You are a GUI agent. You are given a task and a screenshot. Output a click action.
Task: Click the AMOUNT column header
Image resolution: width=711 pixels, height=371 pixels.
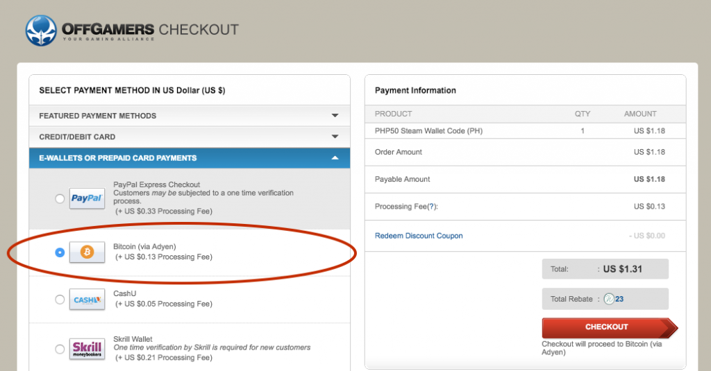pos(640,114)
